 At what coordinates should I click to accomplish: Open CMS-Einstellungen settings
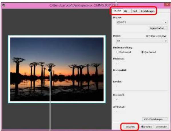click(x=155, y=119)
